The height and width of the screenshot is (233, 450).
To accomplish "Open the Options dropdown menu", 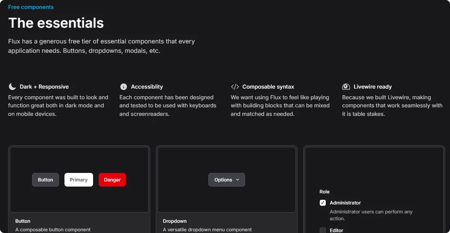I will coord(226,180).
